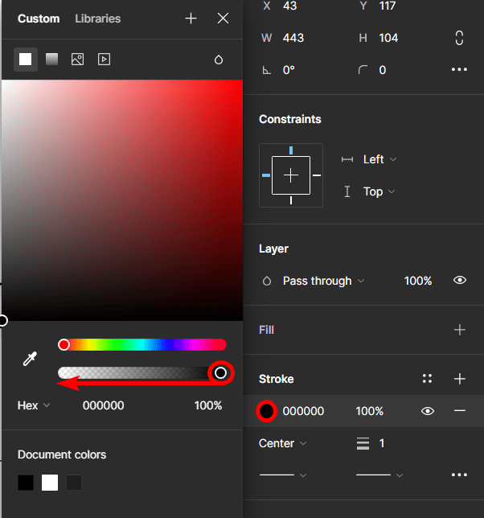Click the bottom constraint marker in widget
This screenshot has width=484, height=518.
[x=291, y=200]
